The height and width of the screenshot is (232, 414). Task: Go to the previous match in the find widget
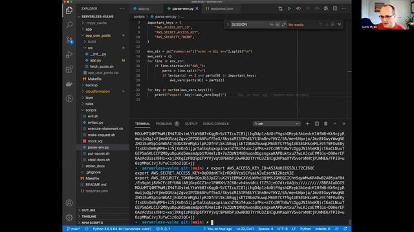coord(320,24)
